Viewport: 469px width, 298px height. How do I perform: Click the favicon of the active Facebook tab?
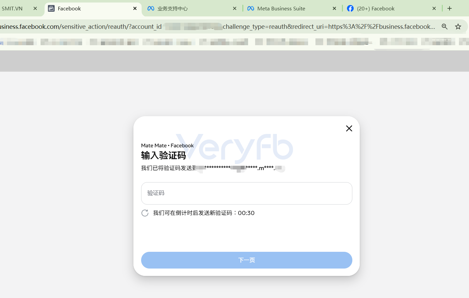(x=51, y=9)
